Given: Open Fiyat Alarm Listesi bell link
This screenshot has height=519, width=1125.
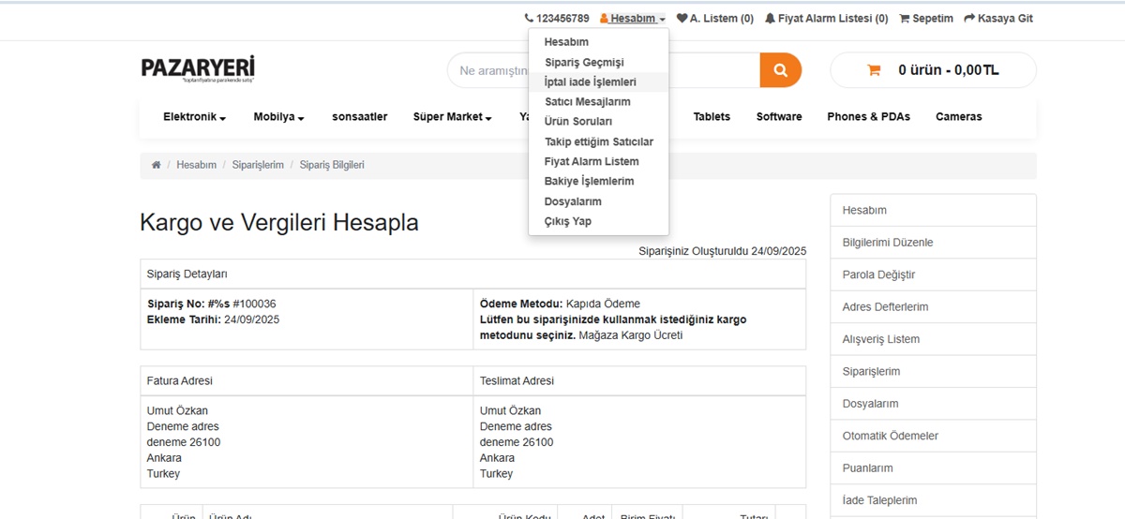Looking at the screenshot, I should [826, 19].
